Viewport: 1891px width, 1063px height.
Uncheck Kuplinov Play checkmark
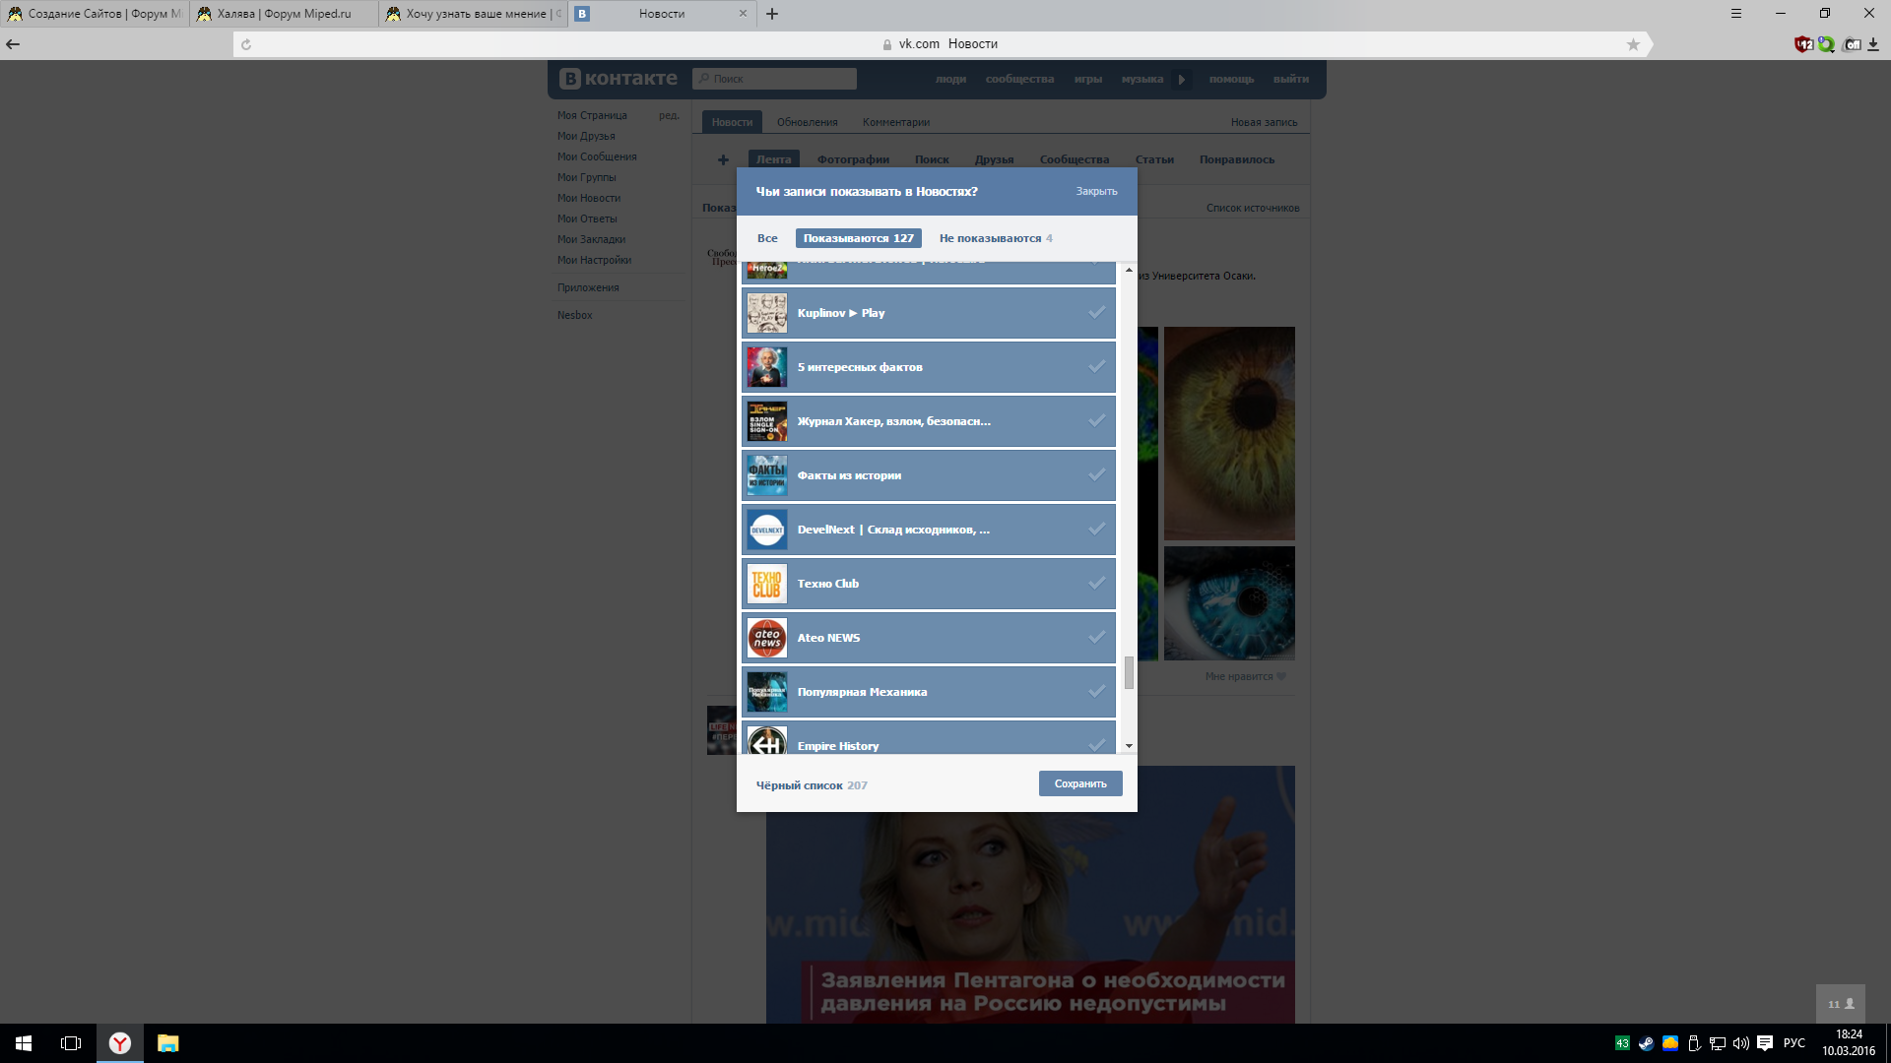(1096, 313)
